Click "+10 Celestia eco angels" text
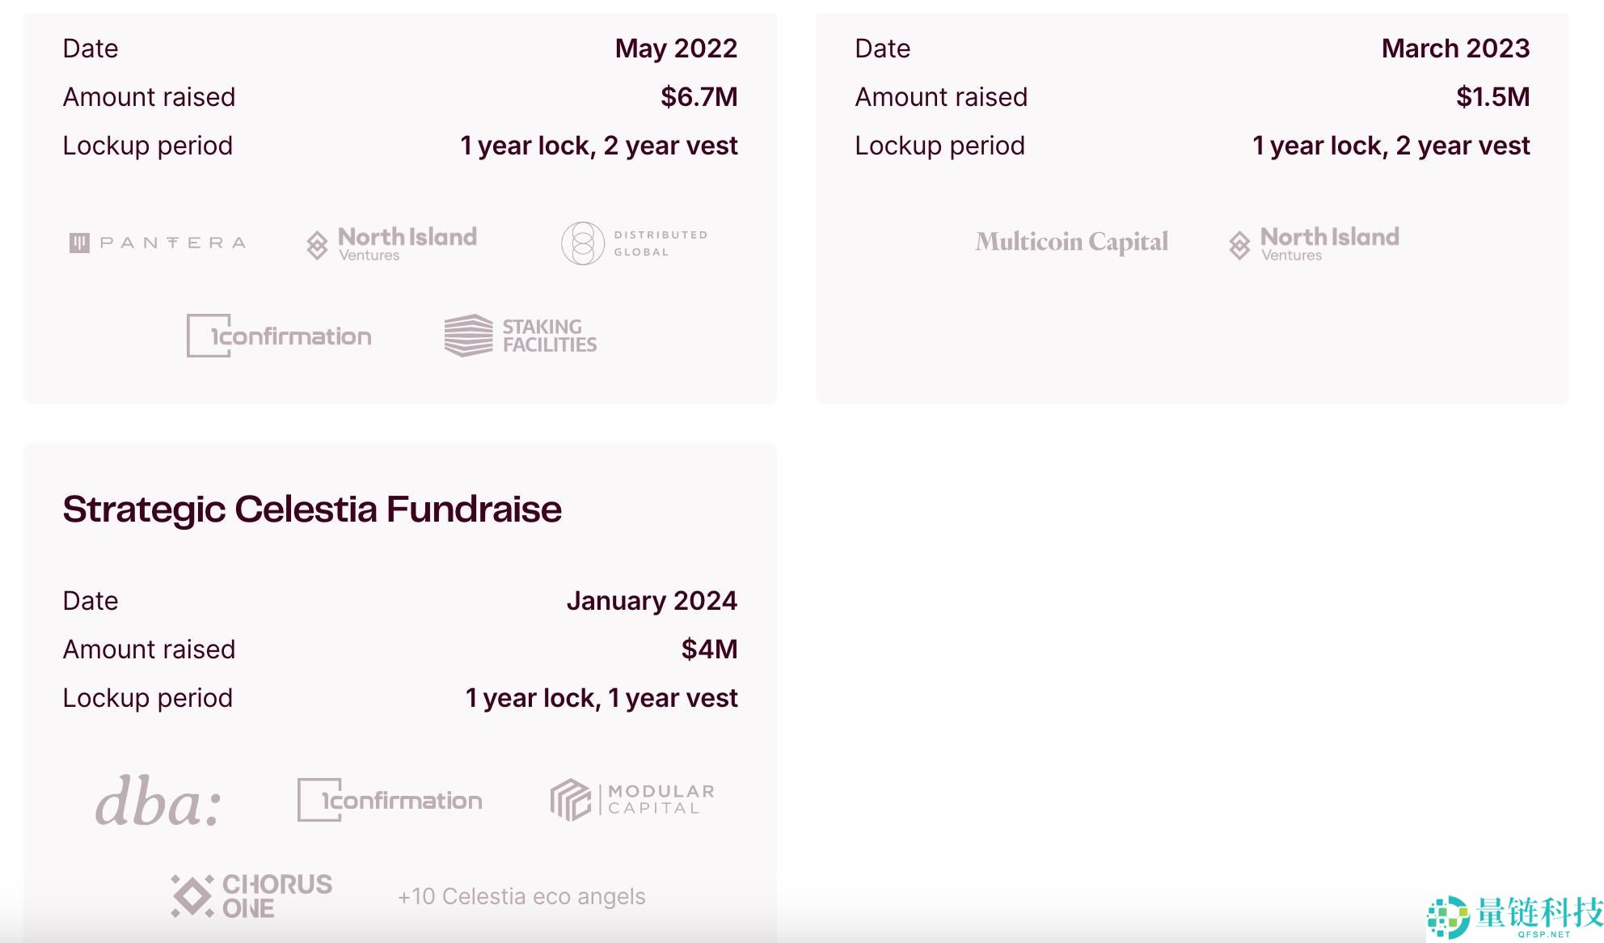1604x943 pixels. click(521, 896)
